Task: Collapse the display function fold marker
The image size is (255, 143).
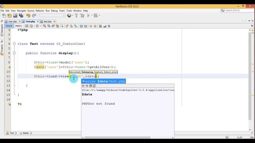Action: [x=14, y=53]
